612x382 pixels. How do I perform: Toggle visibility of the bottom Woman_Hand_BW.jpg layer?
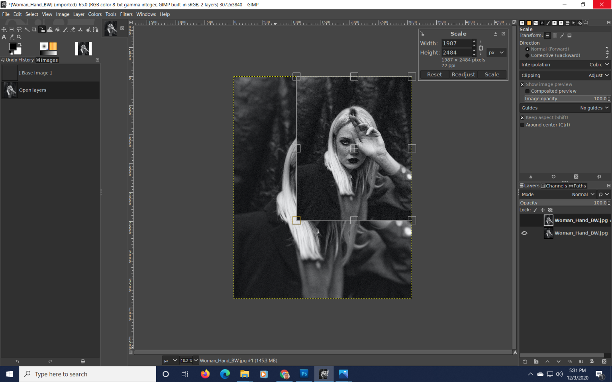525,233
